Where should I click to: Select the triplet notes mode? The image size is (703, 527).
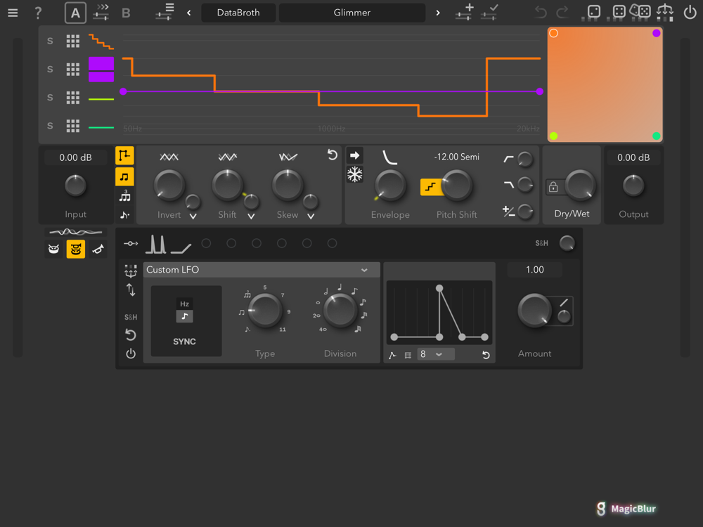click(124, 196)
